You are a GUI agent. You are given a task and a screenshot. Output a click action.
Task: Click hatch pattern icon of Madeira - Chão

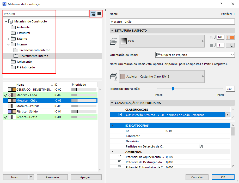pyautogui.click(x=10, y=95)
